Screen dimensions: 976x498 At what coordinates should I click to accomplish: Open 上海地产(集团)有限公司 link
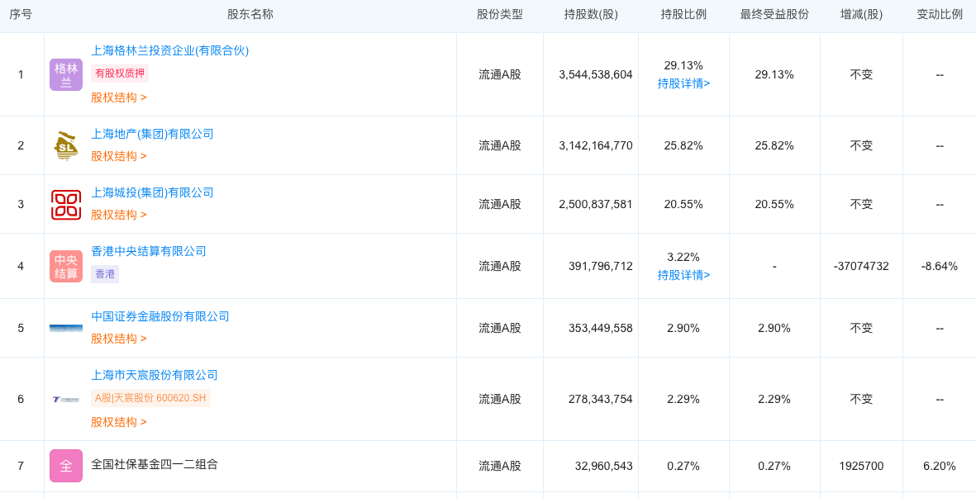pos(153,134)
